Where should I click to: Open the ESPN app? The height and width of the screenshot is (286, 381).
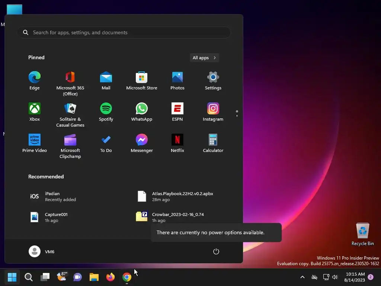point(177,112)
